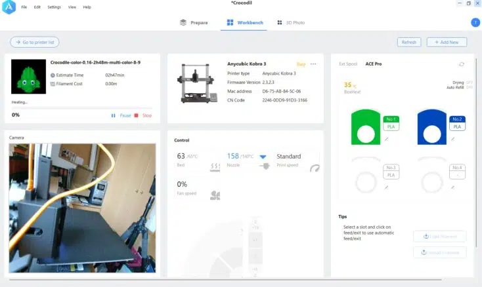
Task: Edit filament slot No.2 pencil icon
Action: pos(452,139)
